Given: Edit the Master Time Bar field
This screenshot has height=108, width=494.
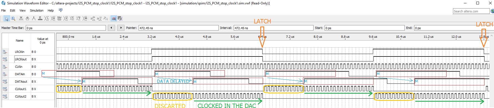Looking at the screenshot, I should 66,28.
